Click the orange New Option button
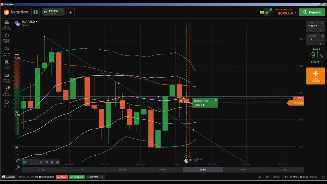327x184 pixels. [x=316, y=76]
